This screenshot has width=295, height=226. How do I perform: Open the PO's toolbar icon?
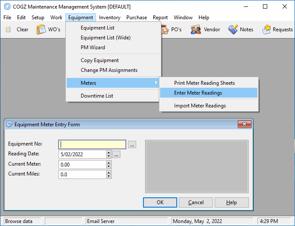tap(165, 30)
